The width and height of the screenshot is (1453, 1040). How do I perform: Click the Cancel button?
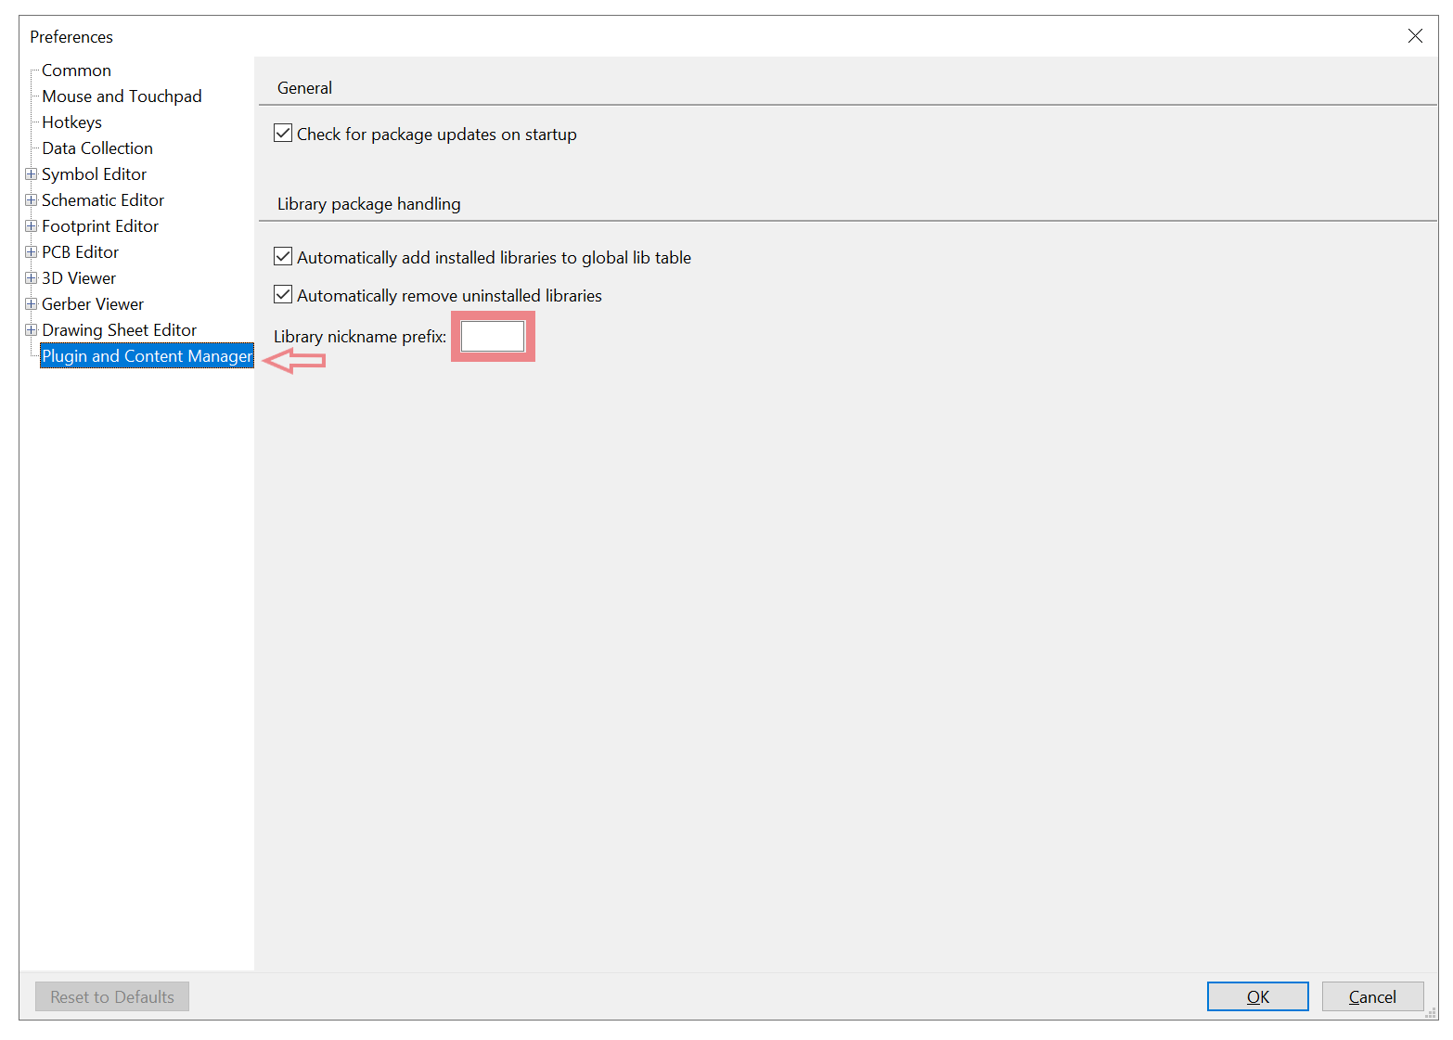click(1371, 996)
